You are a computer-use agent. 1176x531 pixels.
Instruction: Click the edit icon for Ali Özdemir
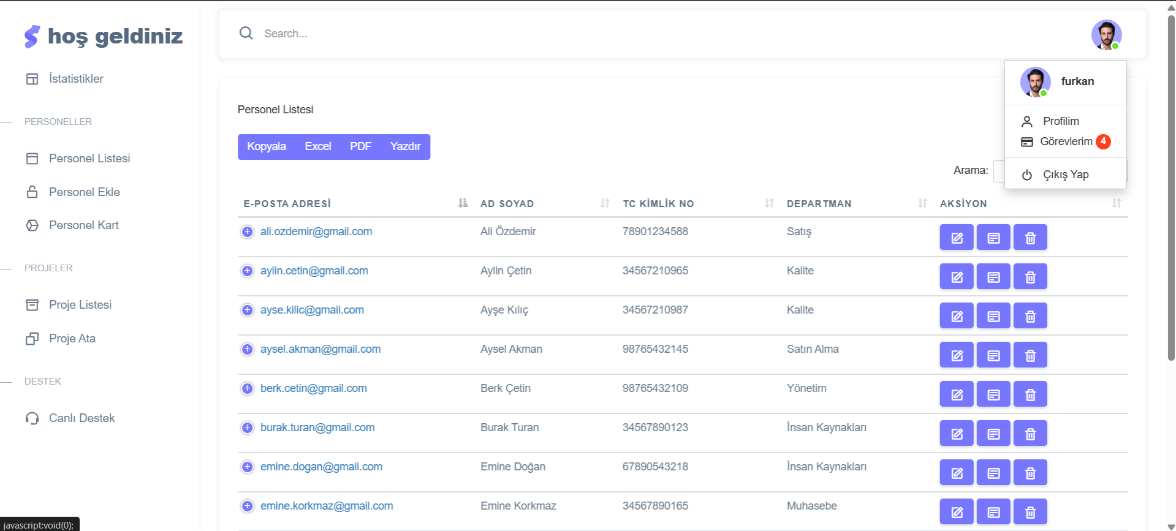click(x=956, y=238)
